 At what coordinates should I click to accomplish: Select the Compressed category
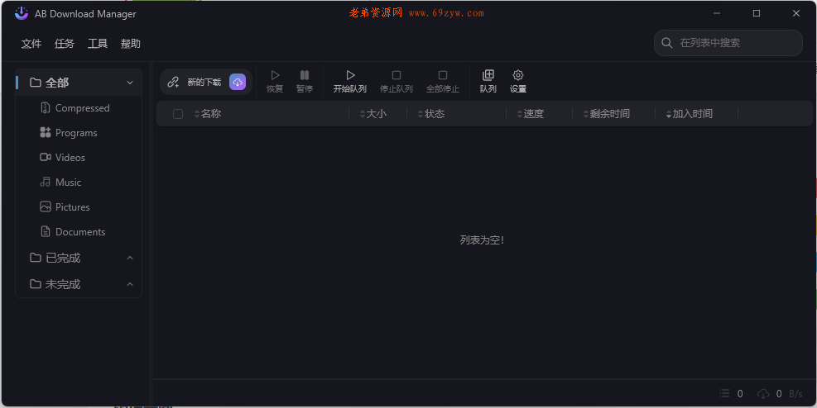(x=79, y=108)
